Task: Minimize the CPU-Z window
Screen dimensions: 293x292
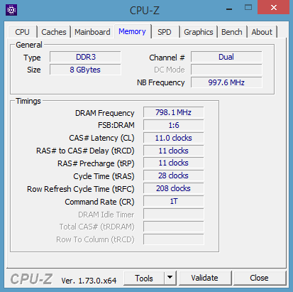Action: (229, 9)
